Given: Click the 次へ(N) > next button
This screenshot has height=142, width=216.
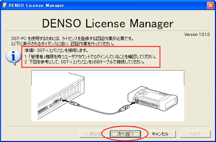Looking at the screenshot, I should pos(126,134).
